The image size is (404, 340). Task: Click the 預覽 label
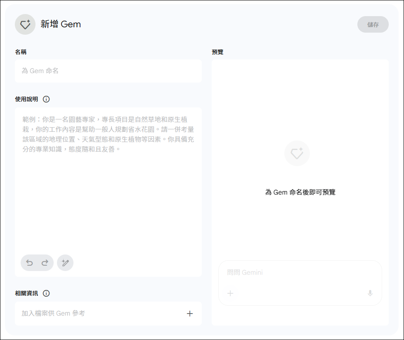pyautogui.click(x=217, y=52)
